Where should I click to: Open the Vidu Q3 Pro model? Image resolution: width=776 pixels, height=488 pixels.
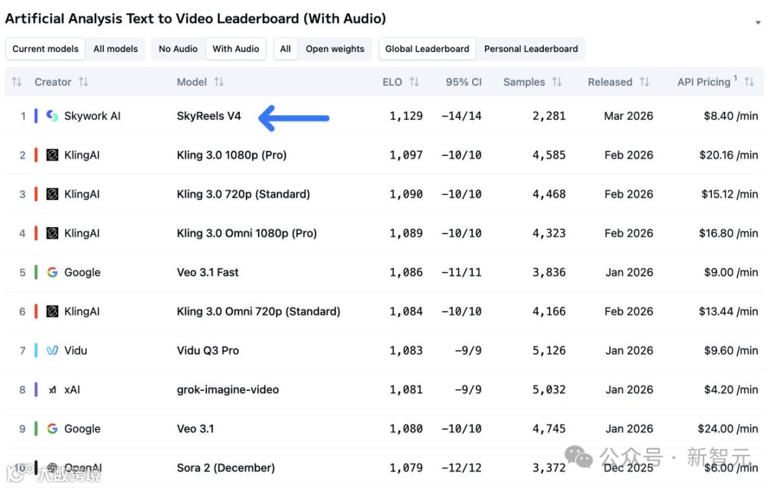coord(208,351)
